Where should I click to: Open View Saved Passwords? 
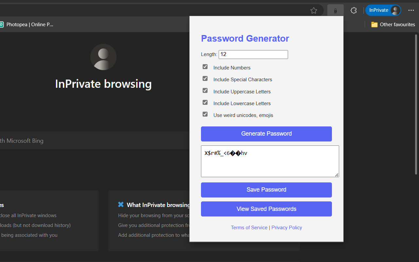[x=266, y=209]
